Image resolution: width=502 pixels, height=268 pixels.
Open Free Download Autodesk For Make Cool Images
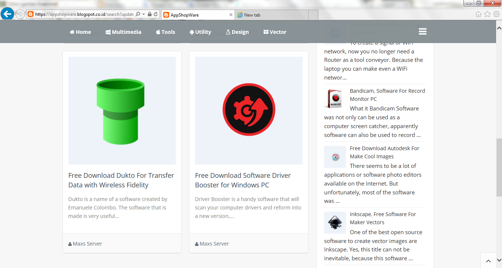click(x=384, y=152)
